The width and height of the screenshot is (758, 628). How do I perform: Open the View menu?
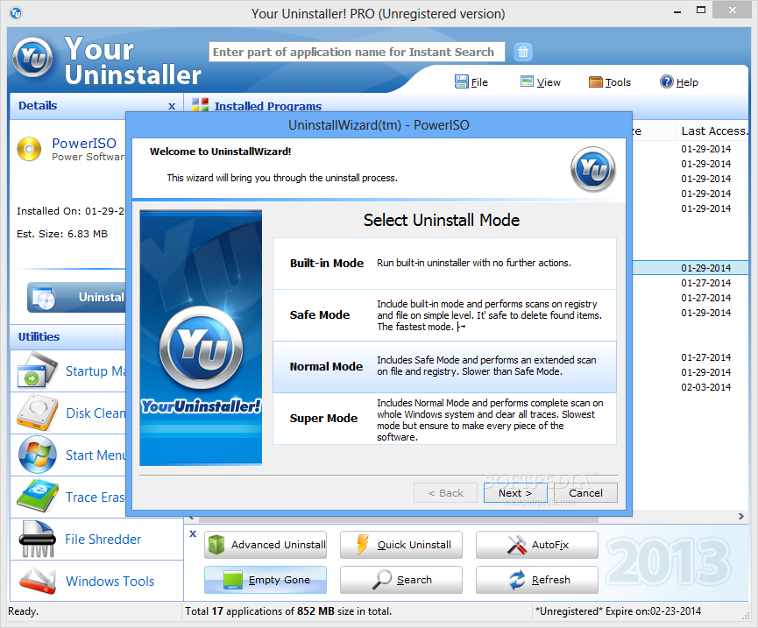[540, 82]
